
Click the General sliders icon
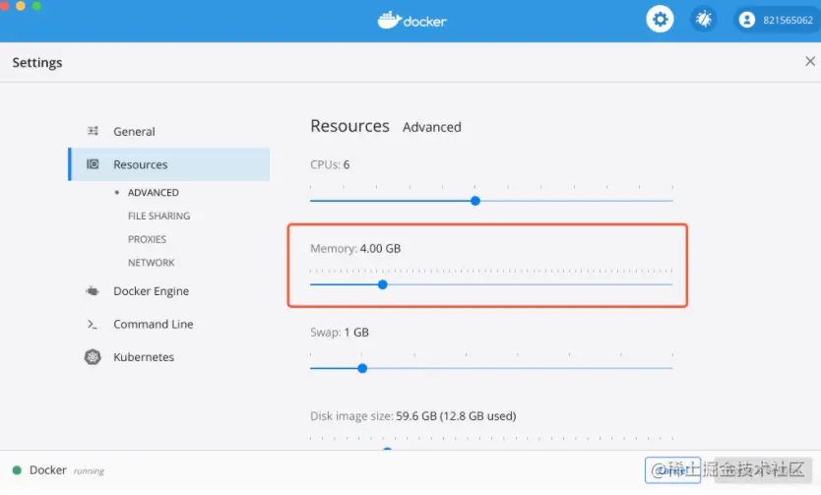(x=93, y=131)
